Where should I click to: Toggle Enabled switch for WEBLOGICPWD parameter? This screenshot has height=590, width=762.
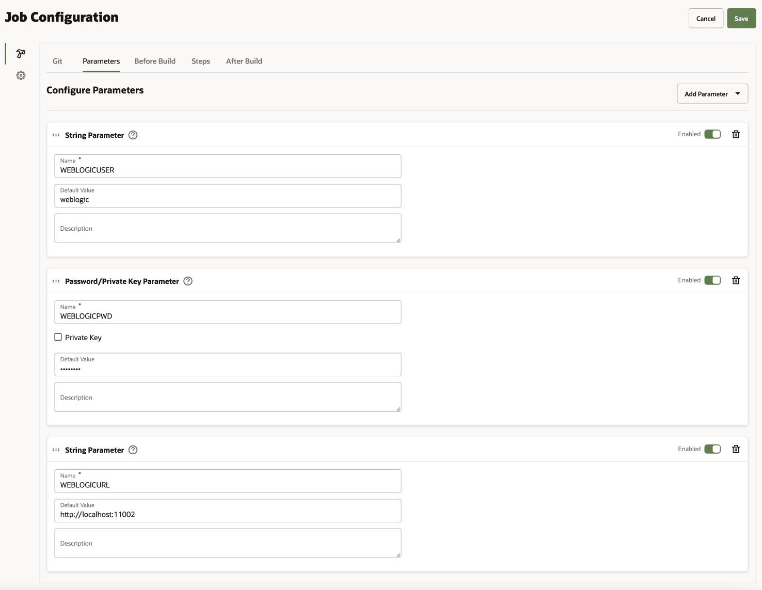(x=712, y=280)
